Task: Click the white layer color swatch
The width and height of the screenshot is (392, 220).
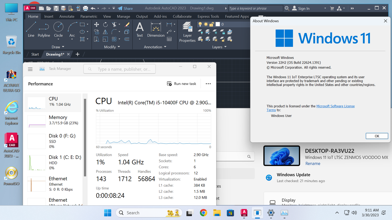Action: click(218, 24)
